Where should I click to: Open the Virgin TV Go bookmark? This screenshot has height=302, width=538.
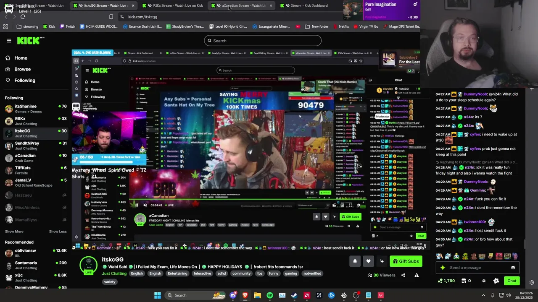tap(366, 26)
